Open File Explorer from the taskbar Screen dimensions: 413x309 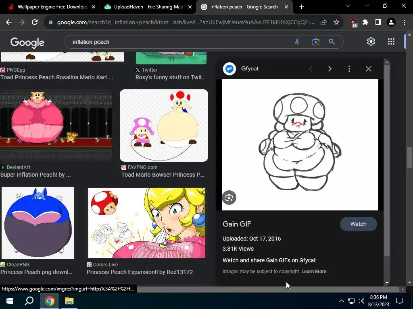tap(69, 301)
